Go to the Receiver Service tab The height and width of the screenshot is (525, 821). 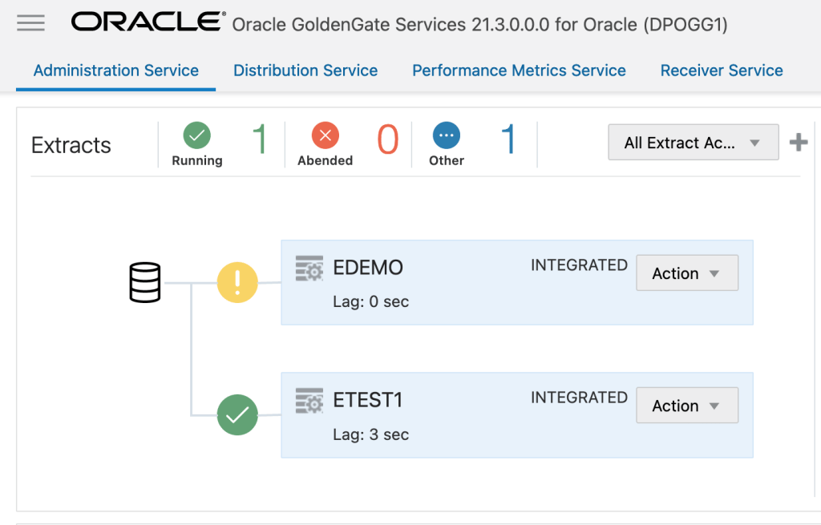click(x=722, y=71)
